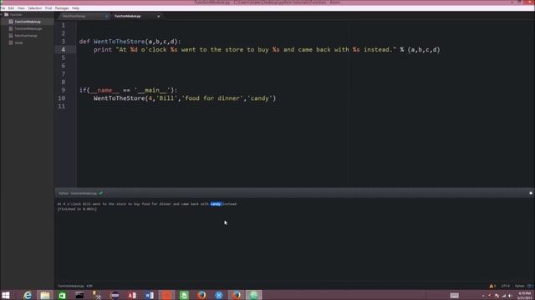Open the tools icon in the taskbar
Viewport: 535px width, 300px height.
pos(97,295)
